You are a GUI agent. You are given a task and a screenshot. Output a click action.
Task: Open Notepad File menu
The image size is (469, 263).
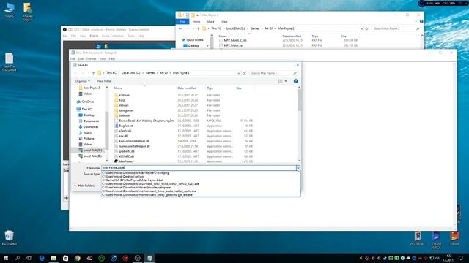[73, 59]
